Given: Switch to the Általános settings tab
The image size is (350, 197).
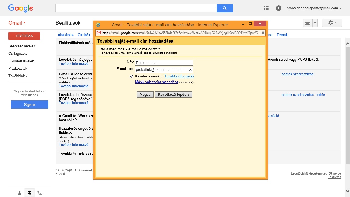Looking at the screenshot, I should [66, 35].
